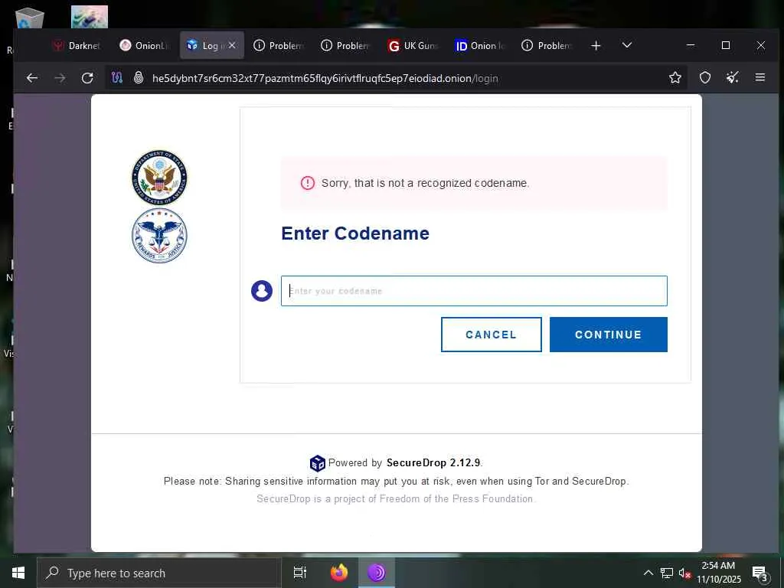
Task: Click the New Identity broom icon
Action: pos(733,77)
